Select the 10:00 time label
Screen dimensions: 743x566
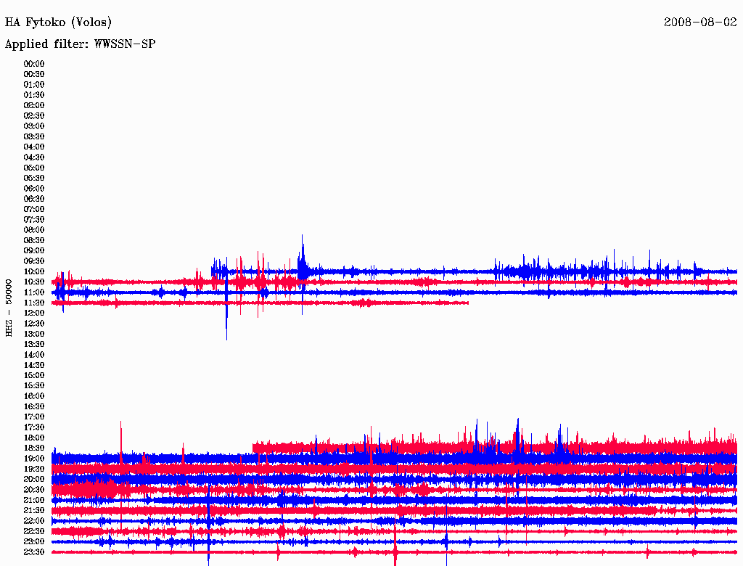[x=34, y=271]
